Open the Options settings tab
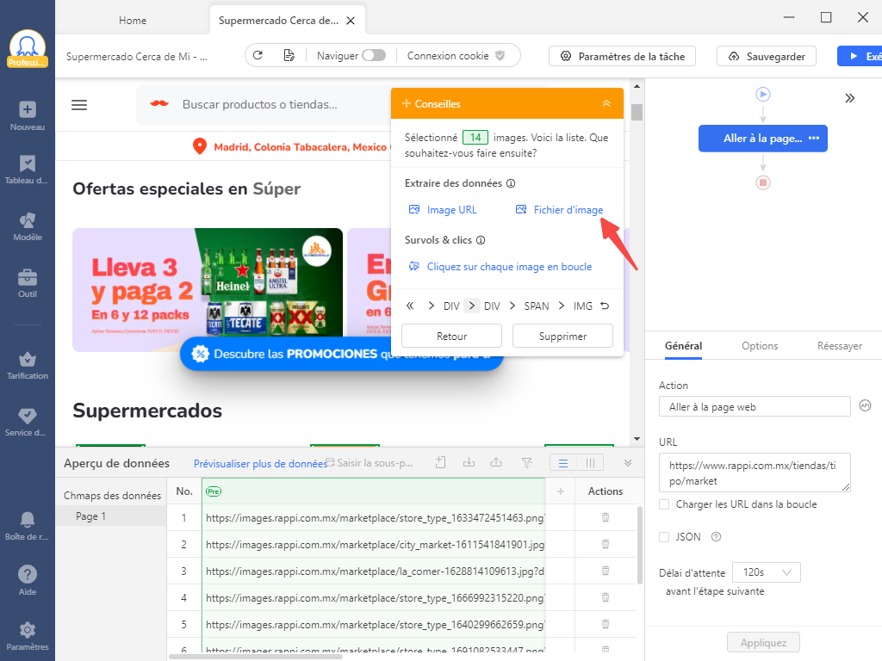The width and height of the screenshot is (882, 661). pyautogui.click(x=760, y=346)
